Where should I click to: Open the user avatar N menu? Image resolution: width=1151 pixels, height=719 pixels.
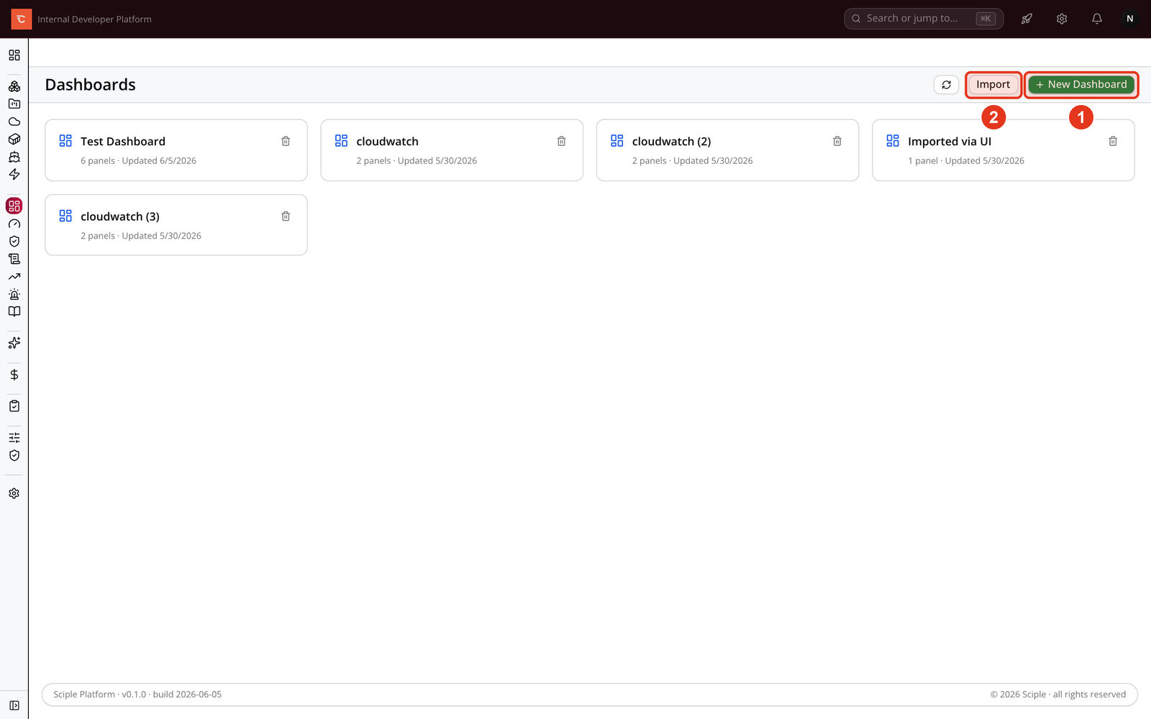point(1130,19)
